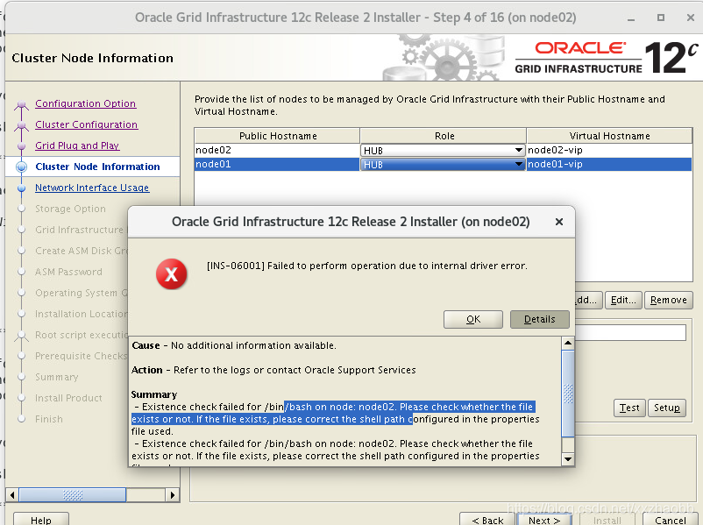Click the node01-vip virtual hostname cell
This screenshot has width=703, height=525.
point(609,165)
